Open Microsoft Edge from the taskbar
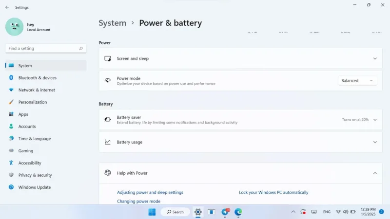The width and height of the screenshot is (390, 219). [238, 212]
